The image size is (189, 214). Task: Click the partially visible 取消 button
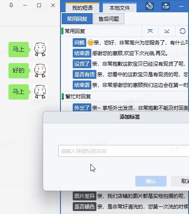click(180, 181)
